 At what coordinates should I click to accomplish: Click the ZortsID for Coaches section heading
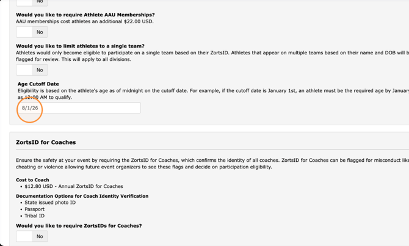(46, 142)
